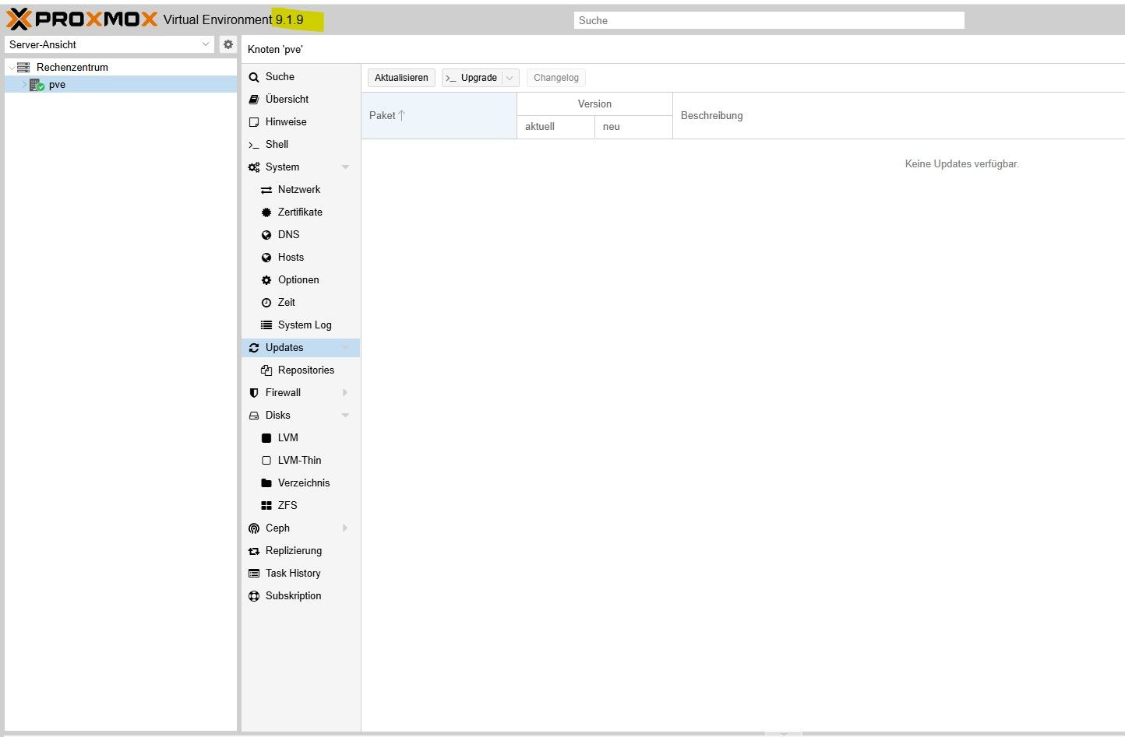Screen dimensions: 1125x737
Task: Open the Upgrade button dropdown arrow
Action: (x=510, y=78)
